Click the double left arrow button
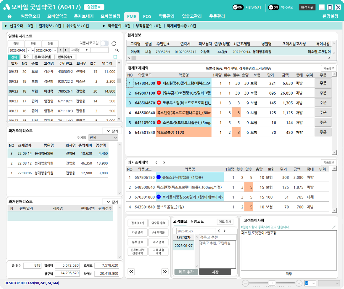This screenshot has height=289, width=344. [131, 271]
